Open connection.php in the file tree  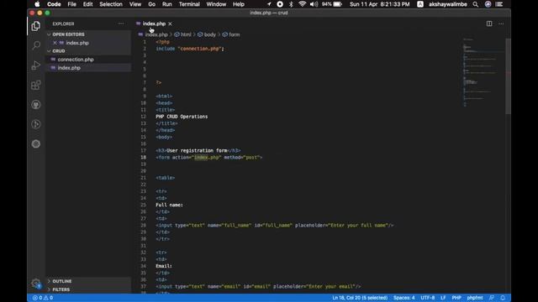click(x=76, y=60)
